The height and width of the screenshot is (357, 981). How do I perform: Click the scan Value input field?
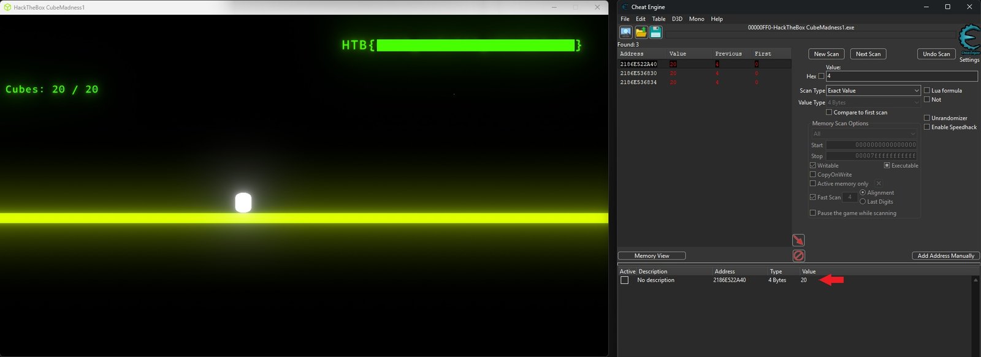tap(902, 77)
